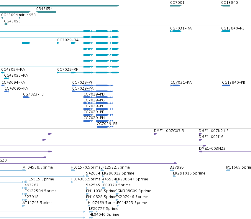Click the CG7029-RF transcript label
The image size is (251, 219).
(67, 70)
